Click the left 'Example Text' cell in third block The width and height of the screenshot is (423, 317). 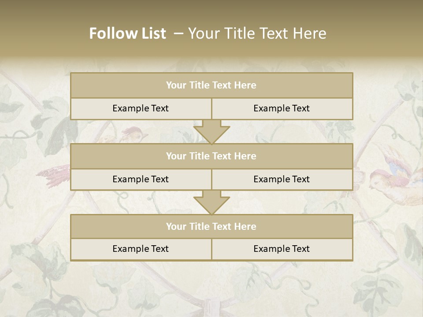(141, 249)
